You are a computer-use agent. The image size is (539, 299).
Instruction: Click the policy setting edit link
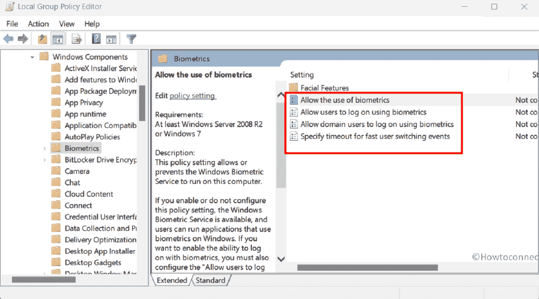point(192,95)
